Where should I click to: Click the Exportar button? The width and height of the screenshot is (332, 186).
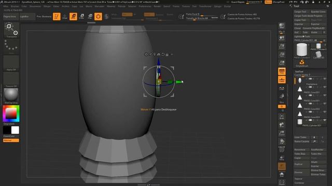(x=318, y=24)
